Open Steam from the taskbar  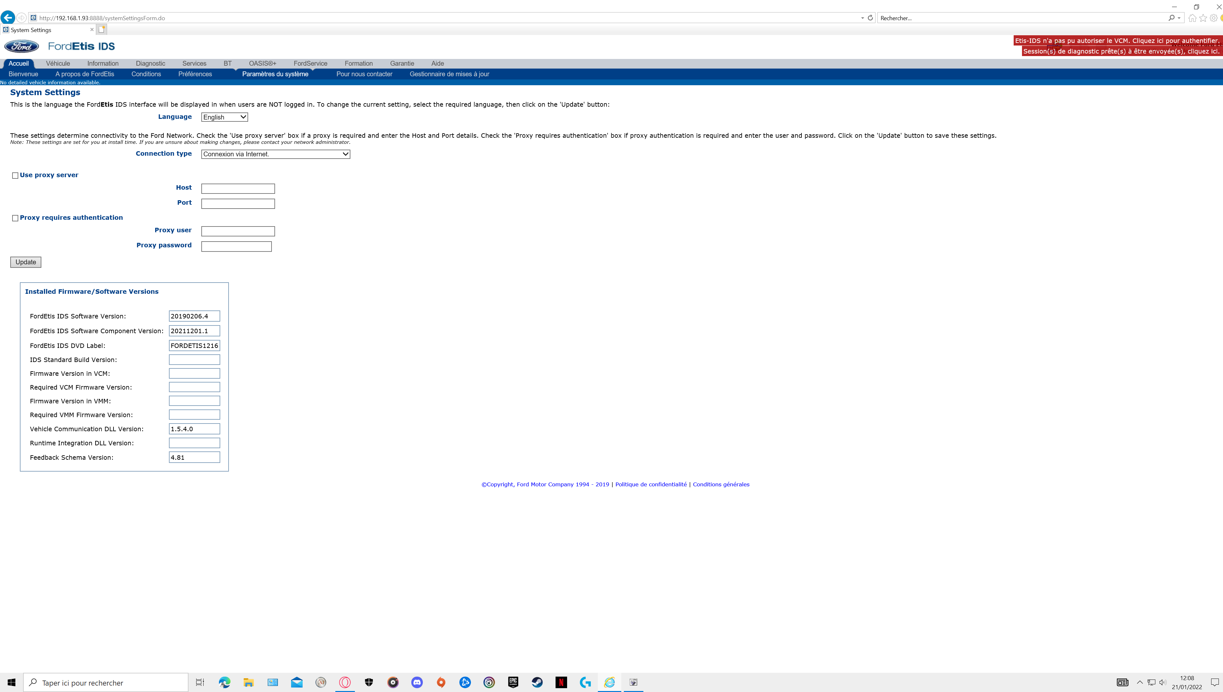tap(537, 682)
